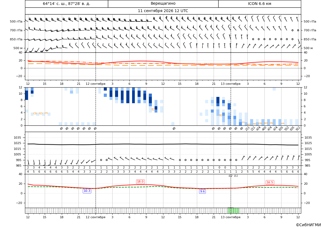Click the 11 сентября 2026 12 UTC title
321x227 pixels.
tap(163, 11)
